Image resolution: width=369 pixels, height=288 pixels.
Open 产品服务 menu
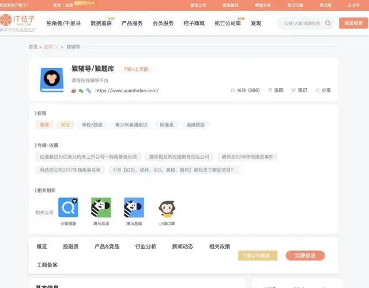pos(132,23)
